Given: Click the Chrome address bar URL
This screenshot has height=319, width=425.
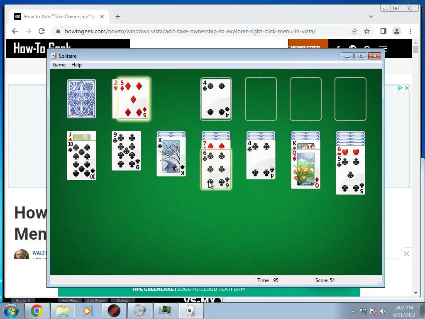Looking at the screenshot, I should click(x=190, y=31).
